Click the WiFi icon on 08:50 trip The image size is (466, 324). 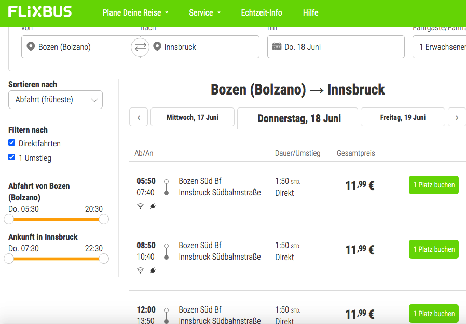coord(140,271)
